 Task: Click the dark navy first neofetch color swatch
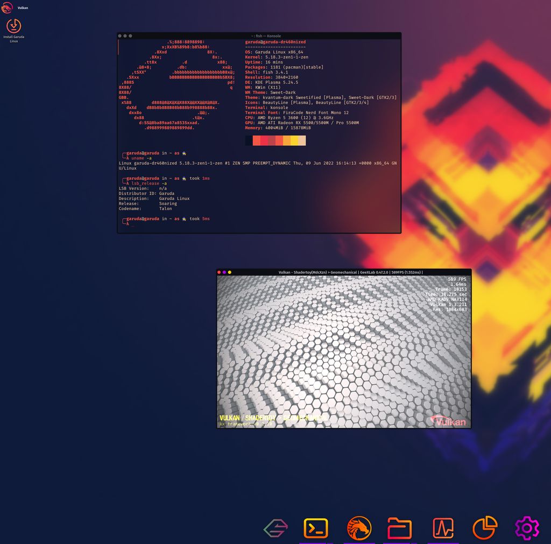(249, 140)
